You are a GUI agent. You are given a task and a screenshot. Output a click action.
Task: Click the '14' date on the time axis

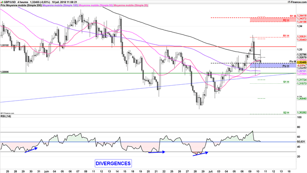click(117, 172)
